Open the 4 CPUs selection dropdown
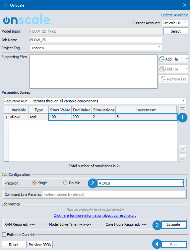The height and width of the screenshot is (250, 190). [x=141, y=183]
